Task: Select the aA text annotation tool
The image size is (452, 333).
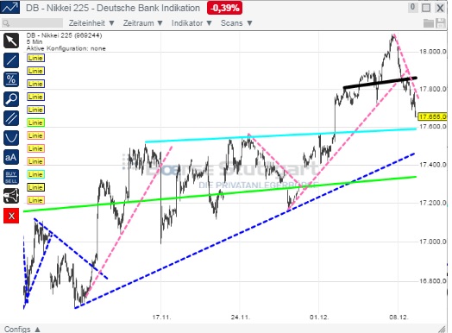Action: (x=11, y=157)
